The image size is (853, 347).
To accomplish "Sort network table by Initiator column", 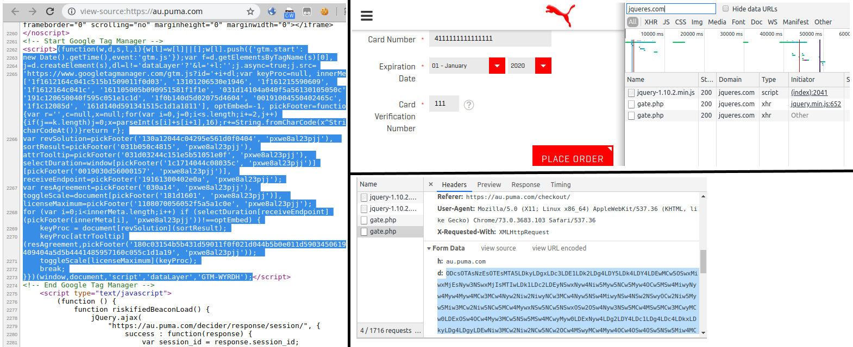I will pos(816,79).
